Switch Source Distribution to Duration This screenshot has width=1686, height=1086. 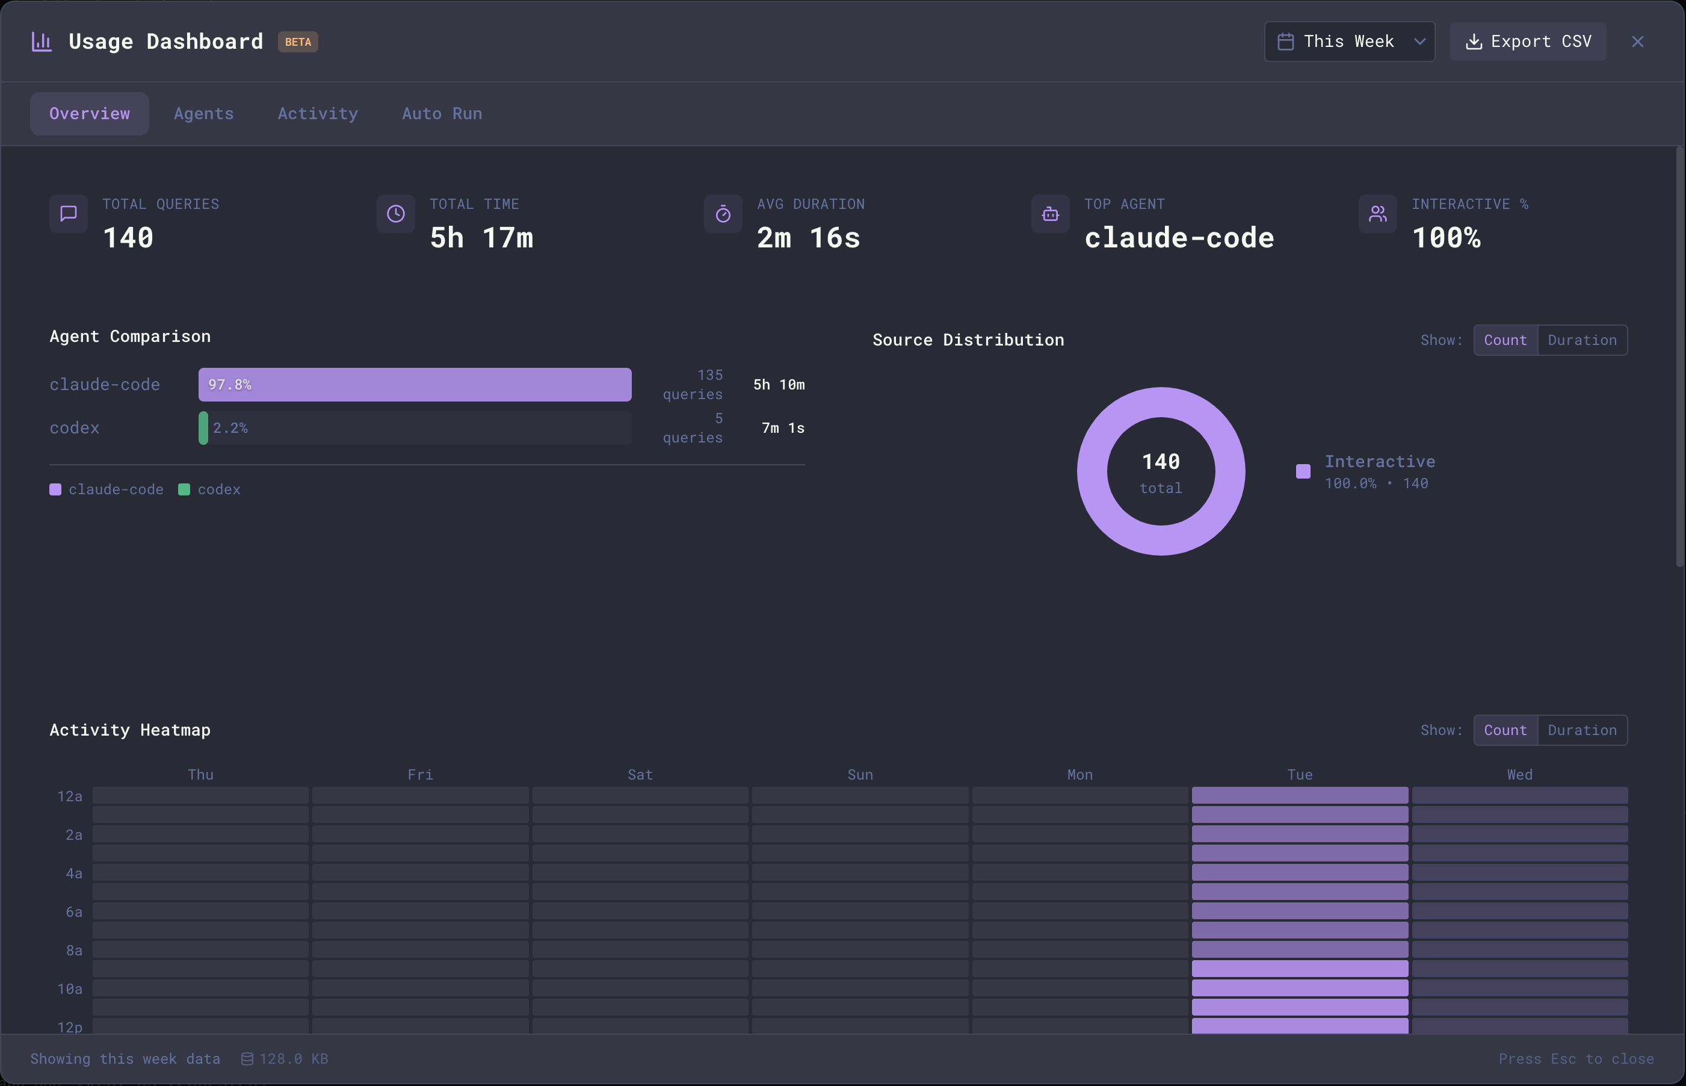pyautogui.click(x=1582, y=340)
